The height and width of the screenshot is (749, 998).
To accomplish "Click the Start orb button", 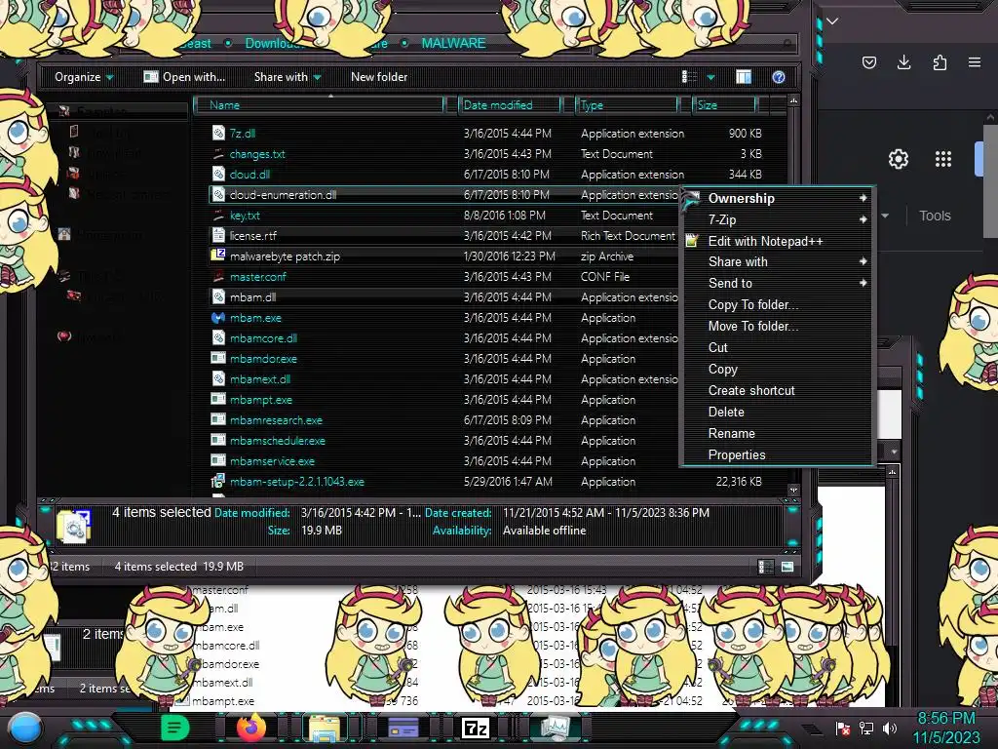I will pos(25,729).
